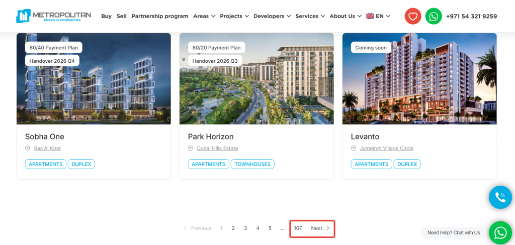Open the Dubai Hills Estate location link
This screenshot has width=515, height=245.
(217, 149)
